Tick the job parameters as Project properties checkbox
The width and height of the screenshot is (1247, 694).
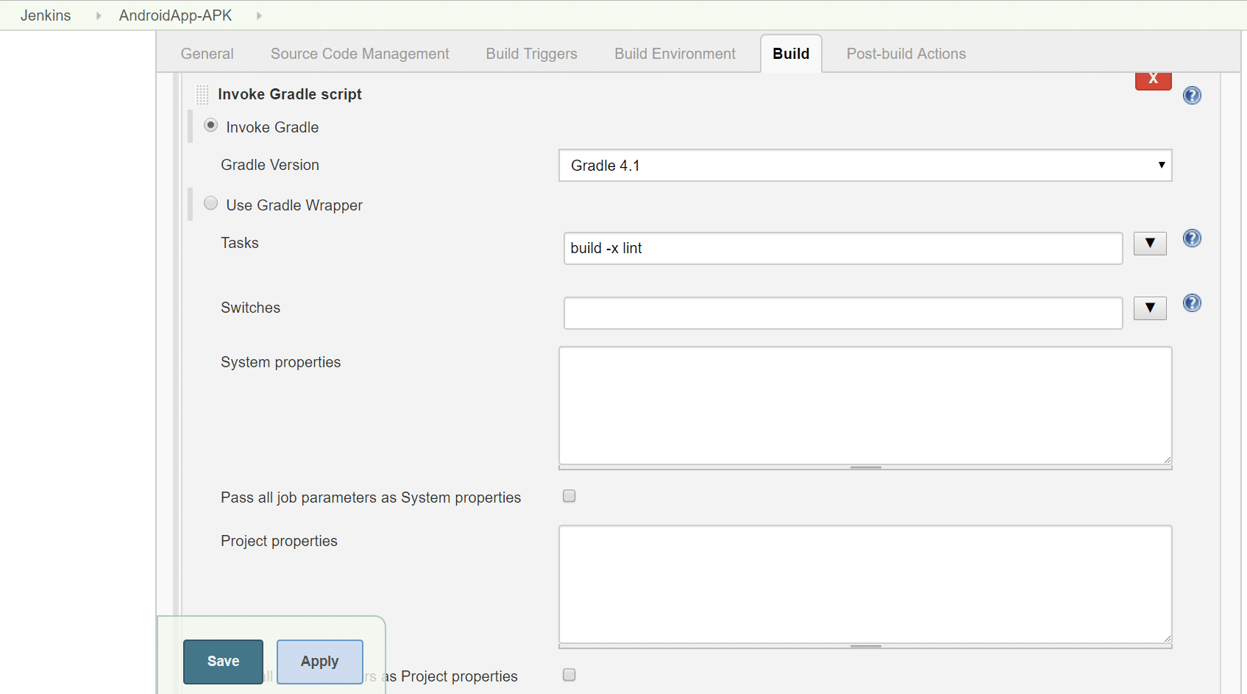coord(569,675)
